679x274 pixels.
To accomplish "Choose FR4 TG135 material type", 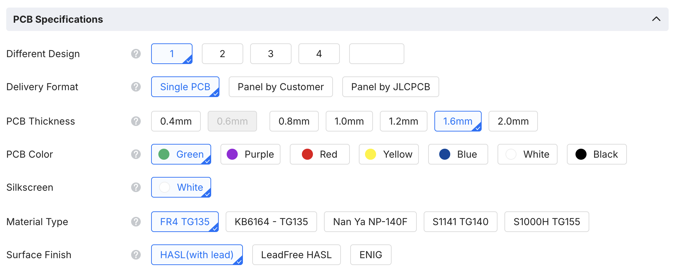I will (x=185, y=222).
